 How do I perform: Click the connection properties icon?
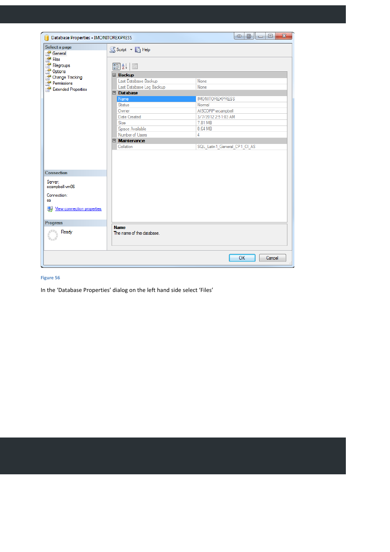50,209
